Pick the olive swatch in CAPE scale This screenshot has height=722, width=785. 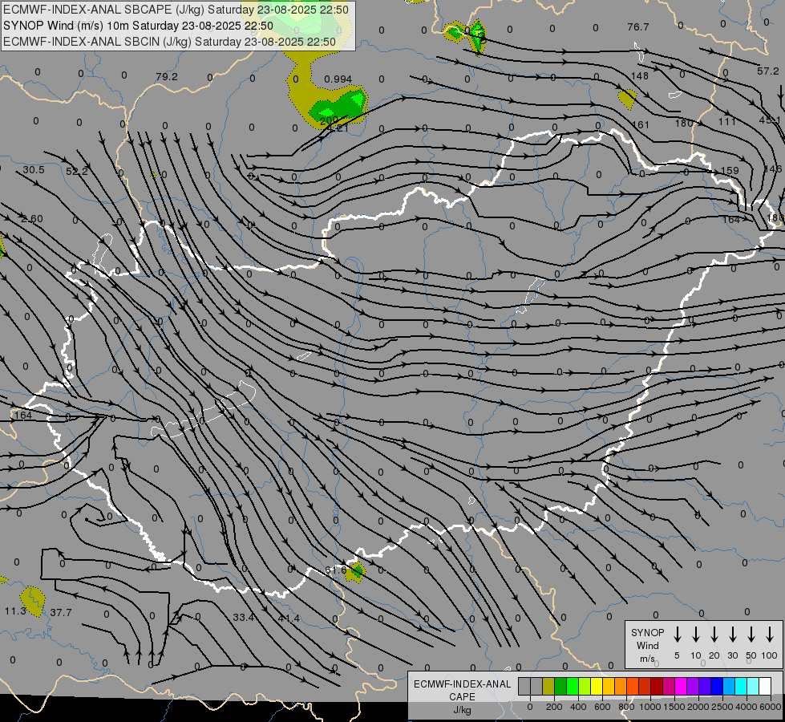[548, 687]
